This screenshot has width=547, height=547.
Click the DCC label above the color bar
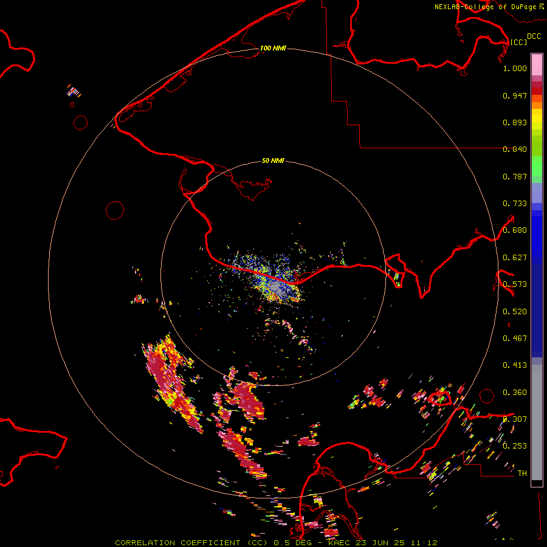tap(534, 36)
